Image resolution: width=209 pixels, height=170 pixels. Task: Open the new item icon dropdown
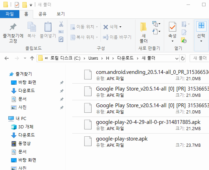point(156,24)
